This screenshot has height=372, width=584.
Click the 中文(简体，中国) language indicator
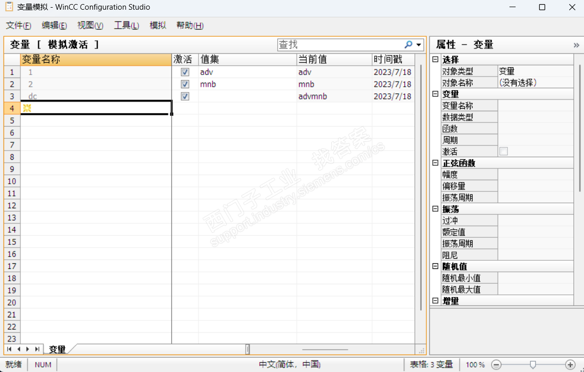click(x=290, y=364)
